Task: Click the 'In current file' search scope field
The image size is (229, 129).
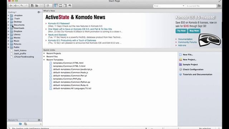Action: click(x=201, y=6)
